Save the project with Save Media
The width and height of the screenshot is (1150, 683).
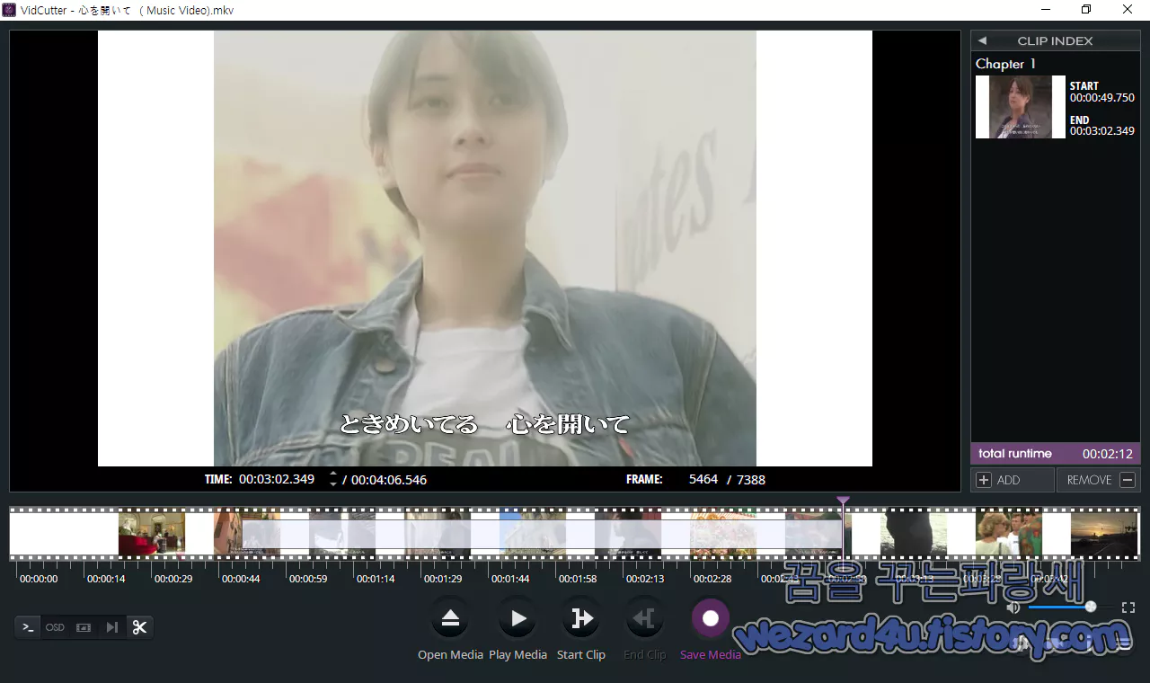711,618
